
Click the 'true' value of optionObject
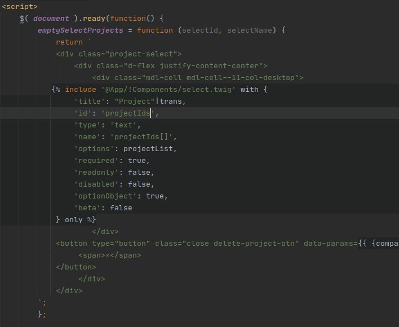pos(155,196)
